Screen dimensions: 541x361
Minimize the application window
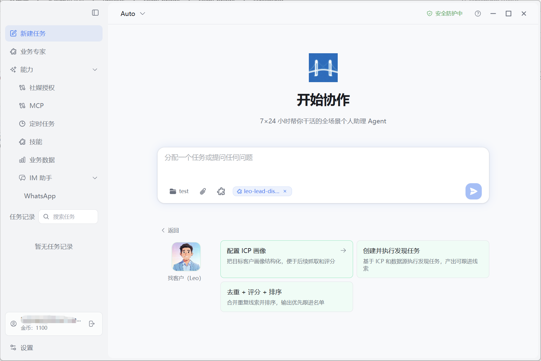click(x=493, y=14)
